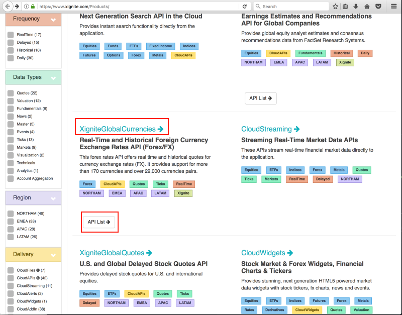Open the Pocket shield icon
Screen dimensions: 402x315
tap(378, 7)
